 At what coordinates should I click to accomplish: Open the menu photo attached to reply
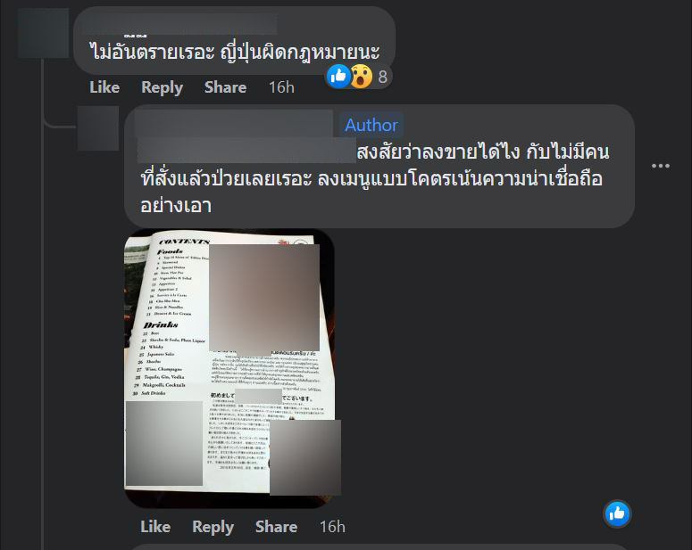coord(229,368)
